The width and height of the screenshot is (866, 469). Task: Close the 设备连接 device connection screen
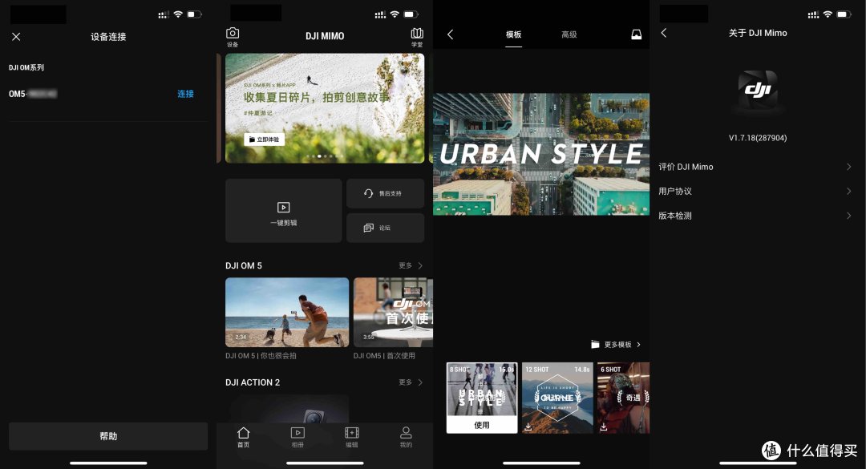point(16,36)
